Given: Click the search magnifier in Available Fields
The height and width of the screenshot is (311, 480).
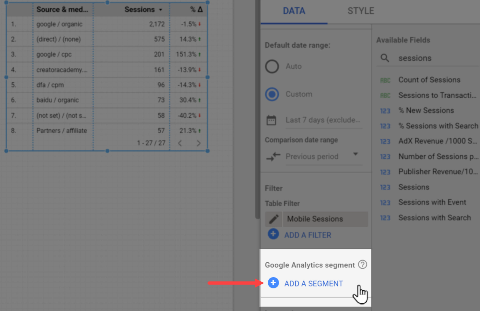Looking at the screenshot, I should [385, 58].
